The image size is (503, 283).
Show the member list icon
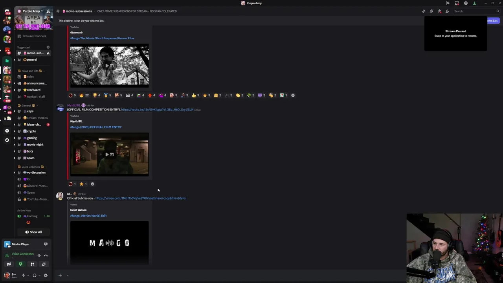click(447, 11)
